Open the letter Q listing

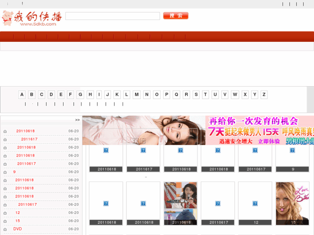(x=176, y=94)
